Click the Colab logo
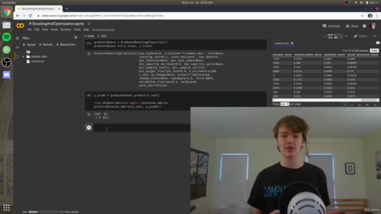Image resolution: width=381 pixels, height=214 pixels. (x=20, y=26)
